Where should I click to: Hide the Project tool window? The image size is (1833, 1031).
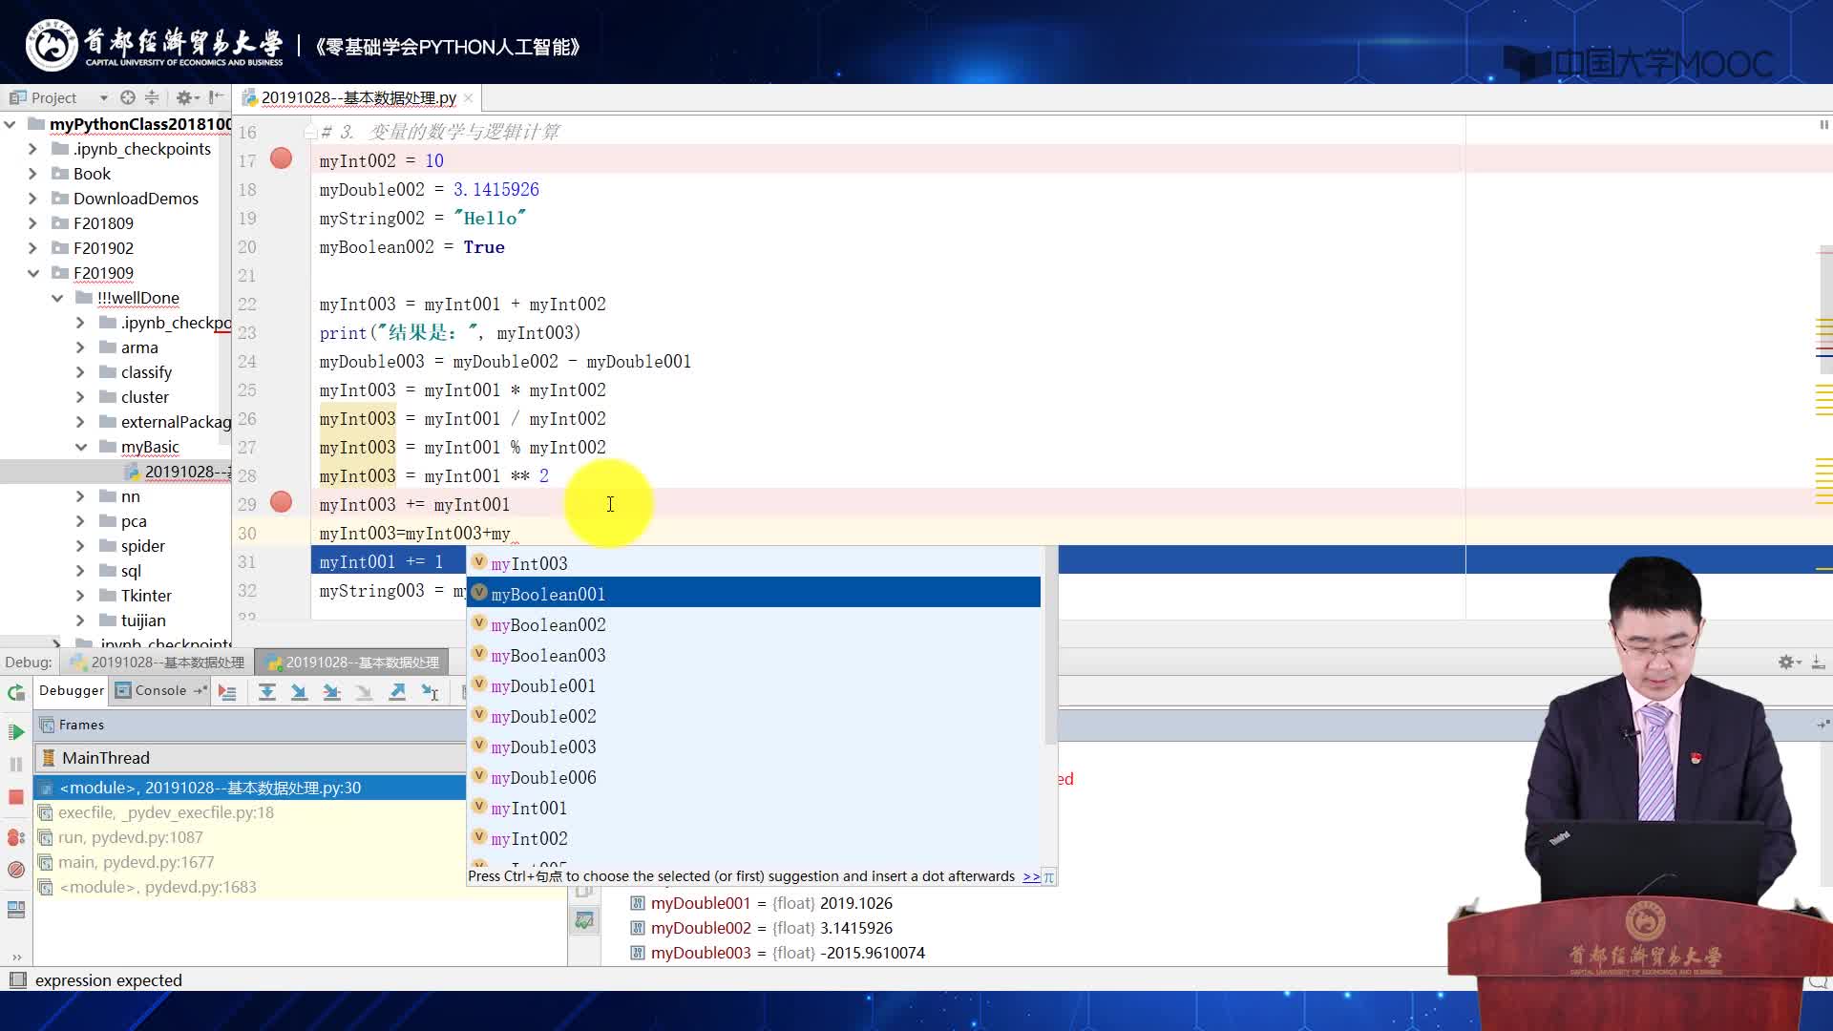[217, 97]
